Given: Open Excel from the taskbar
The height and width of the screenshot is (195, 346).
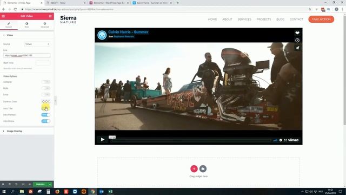Looking at the screenshot, I should (x=110, y=191).
